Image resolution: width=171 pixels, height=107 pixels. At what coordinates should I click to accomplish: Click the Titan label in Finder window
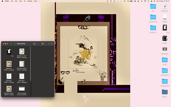tap(12, 56)
